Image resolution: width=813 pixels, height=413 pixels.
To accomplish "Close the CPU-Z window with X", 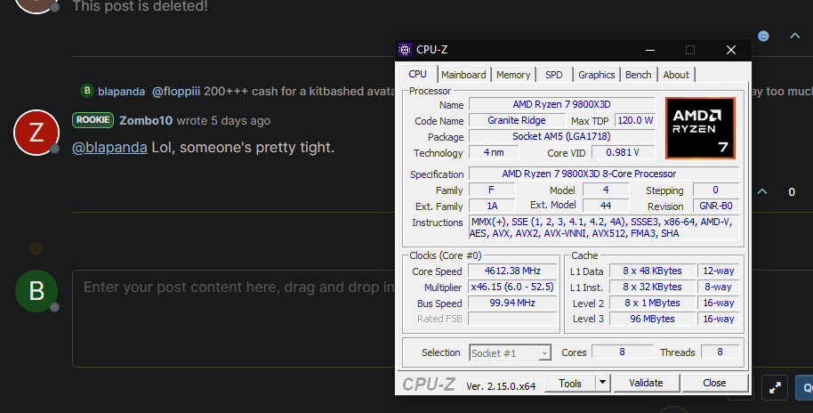I will click(731, 50).
